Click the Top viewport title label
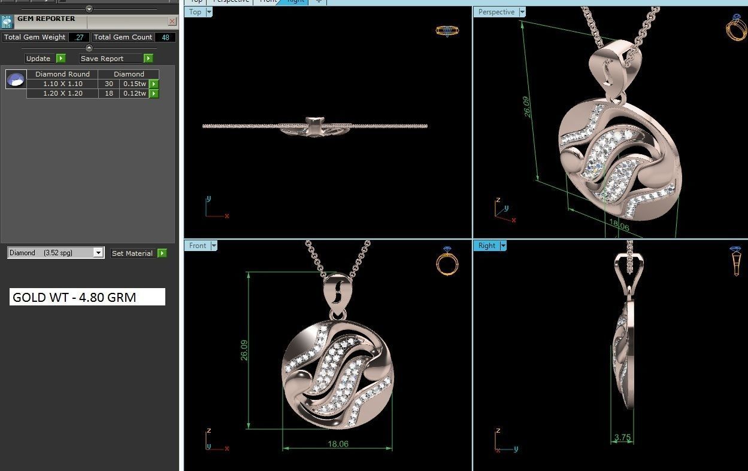Viewport: 748px width, 471px height. 195,12
